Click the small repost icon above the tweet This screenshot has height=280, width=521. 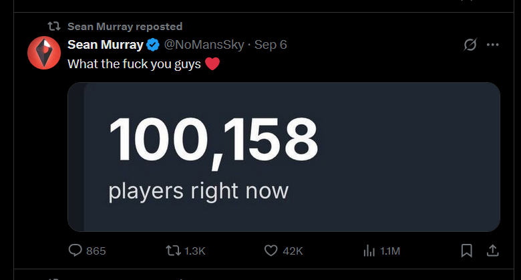tap(53, 26)
